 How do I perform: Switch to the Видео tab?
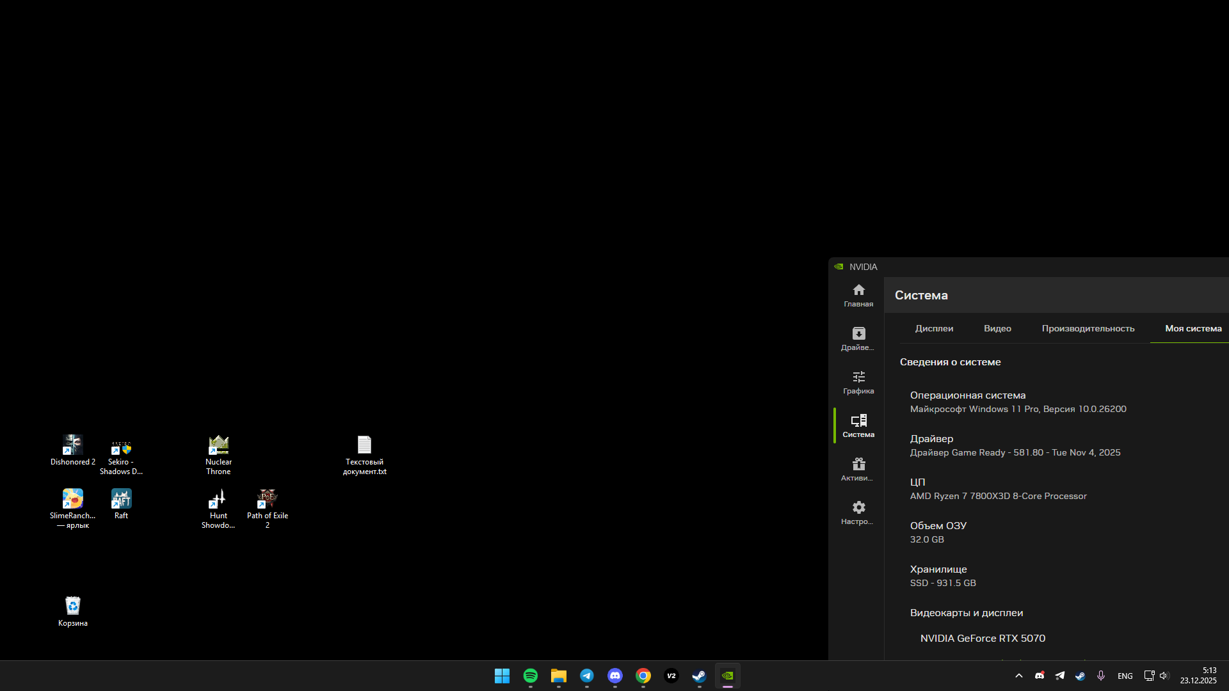[x=997, y=328]
